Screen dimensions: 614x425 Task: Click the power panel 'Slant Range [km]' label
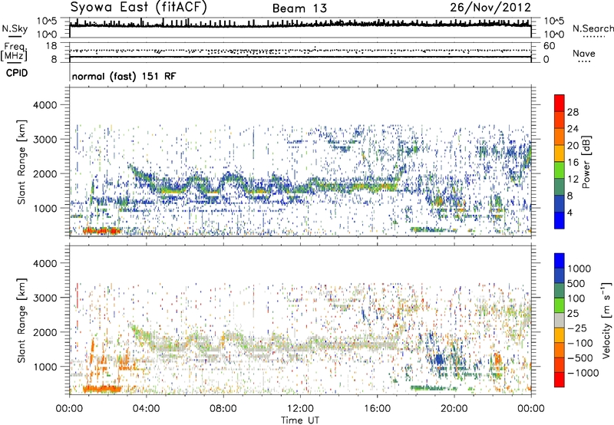21,162
